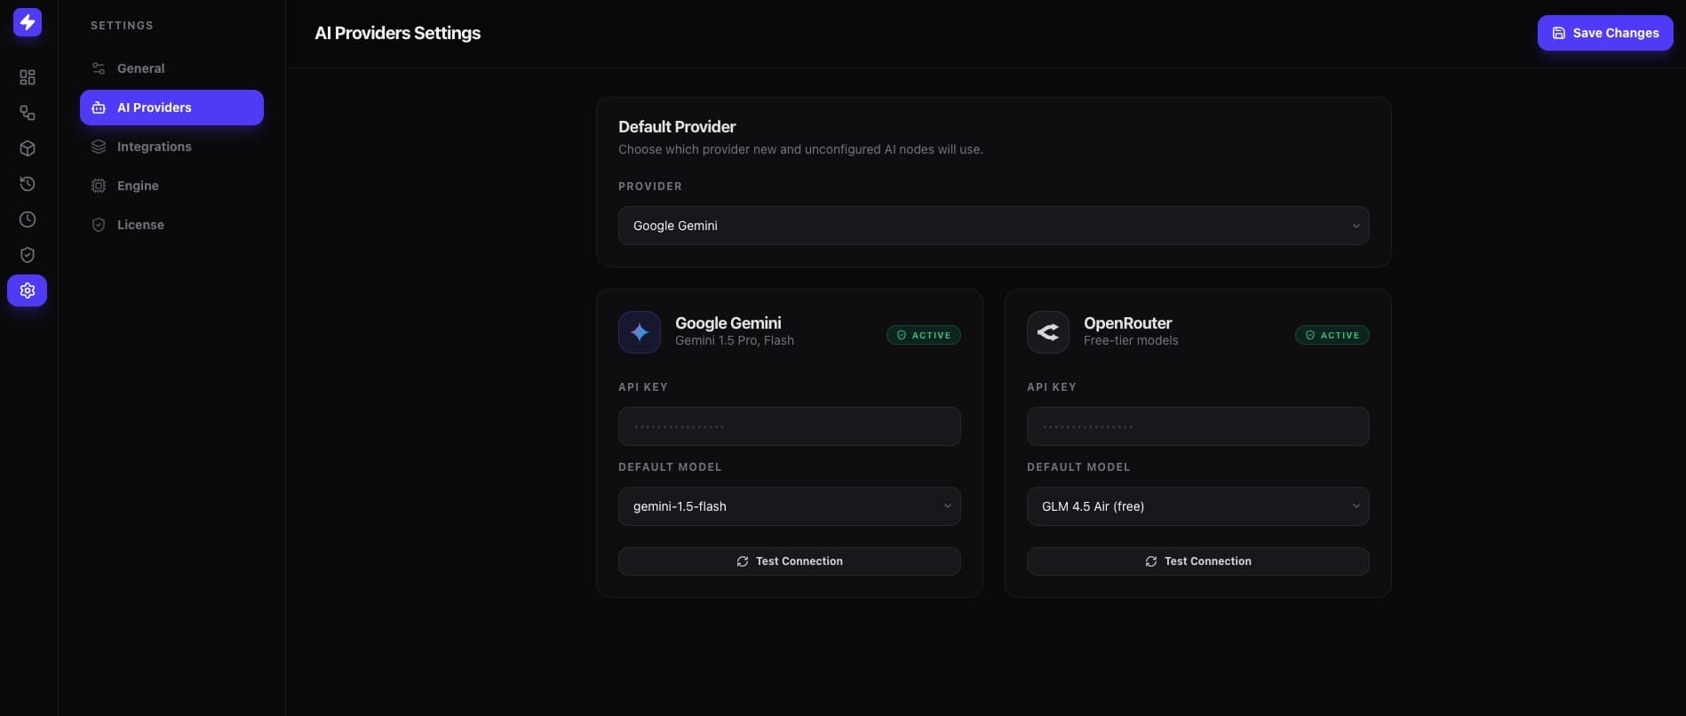Test the OpenRouter connection
The height and width of the screenshot is (716, 1686).
click(1198, 561)
